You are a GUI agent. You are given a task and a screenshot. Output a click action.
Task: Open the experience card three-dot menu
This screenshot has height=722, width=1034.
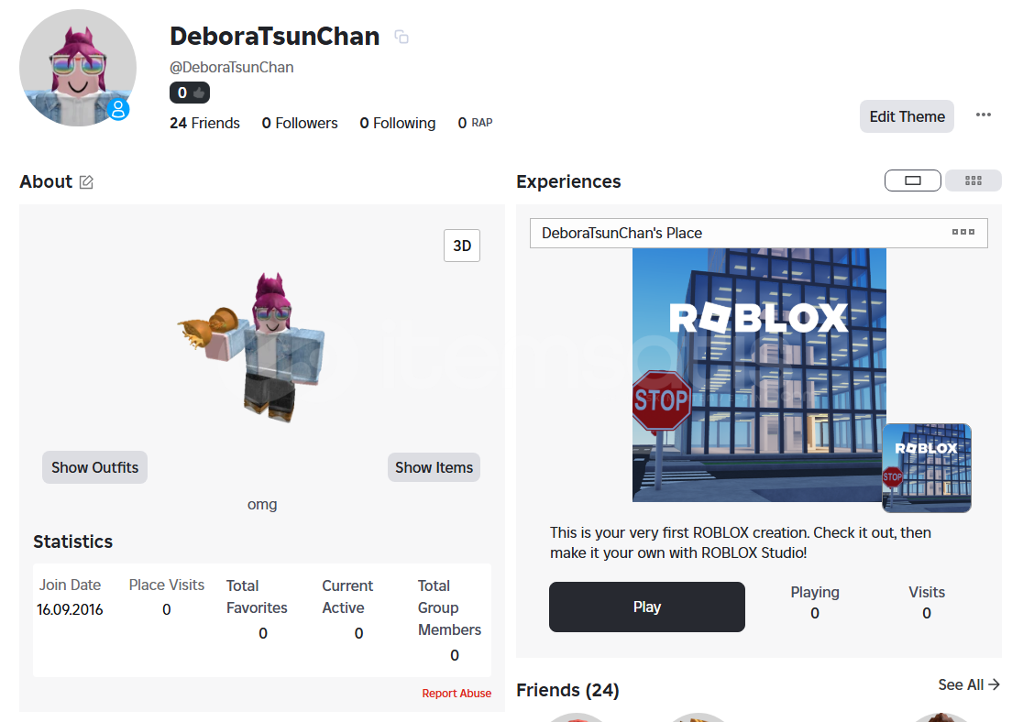[x=962, y=233]
